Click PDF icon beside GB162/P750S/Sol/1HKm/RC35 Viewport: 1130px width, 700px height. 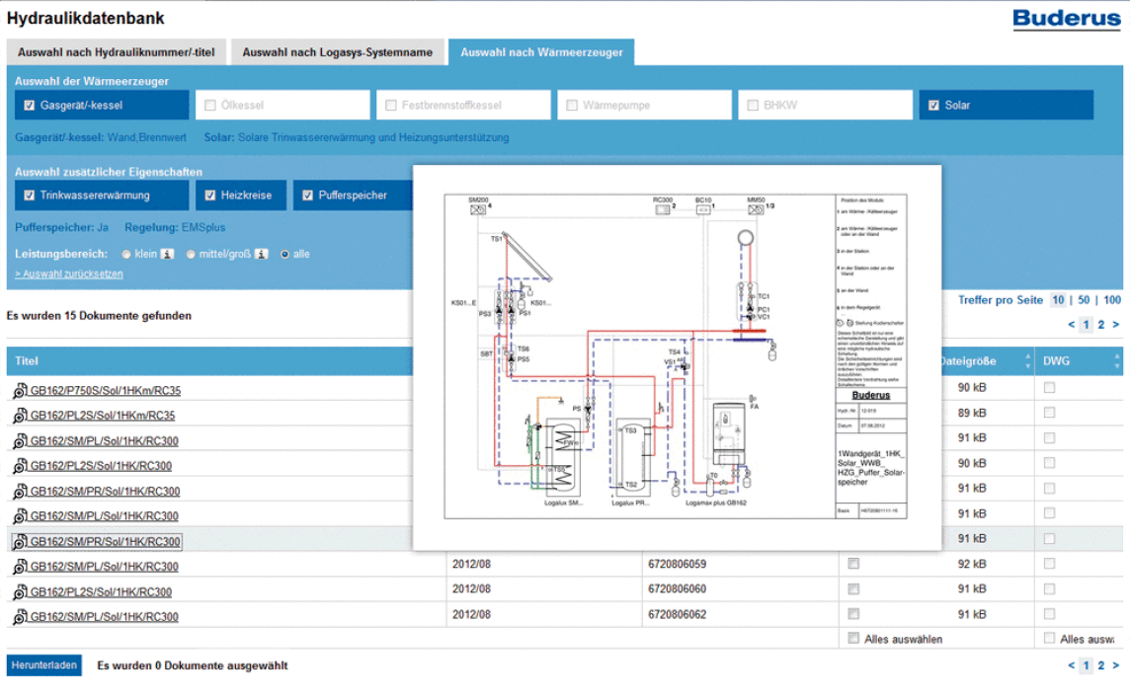point(20,391)
